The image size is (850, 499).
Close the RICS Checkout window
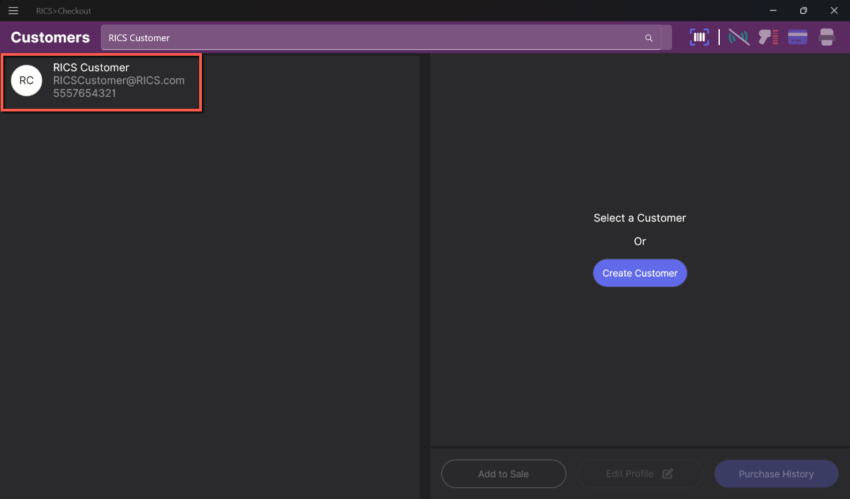pyautogui.click(x=834, y=11)
